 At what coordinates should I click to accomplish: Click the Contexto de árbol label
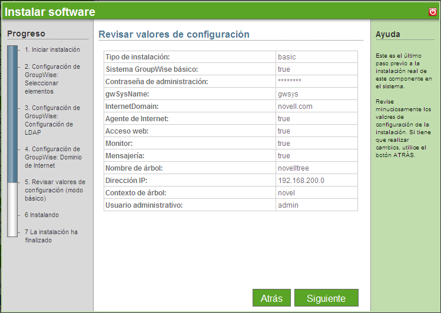click(136, 193)
